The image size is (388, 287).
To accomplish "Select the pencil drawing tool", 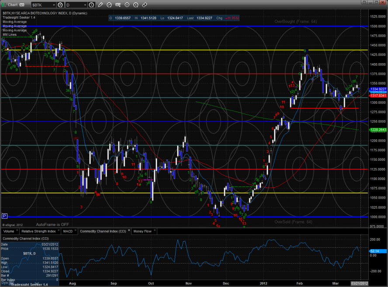I will click(100, 5).
